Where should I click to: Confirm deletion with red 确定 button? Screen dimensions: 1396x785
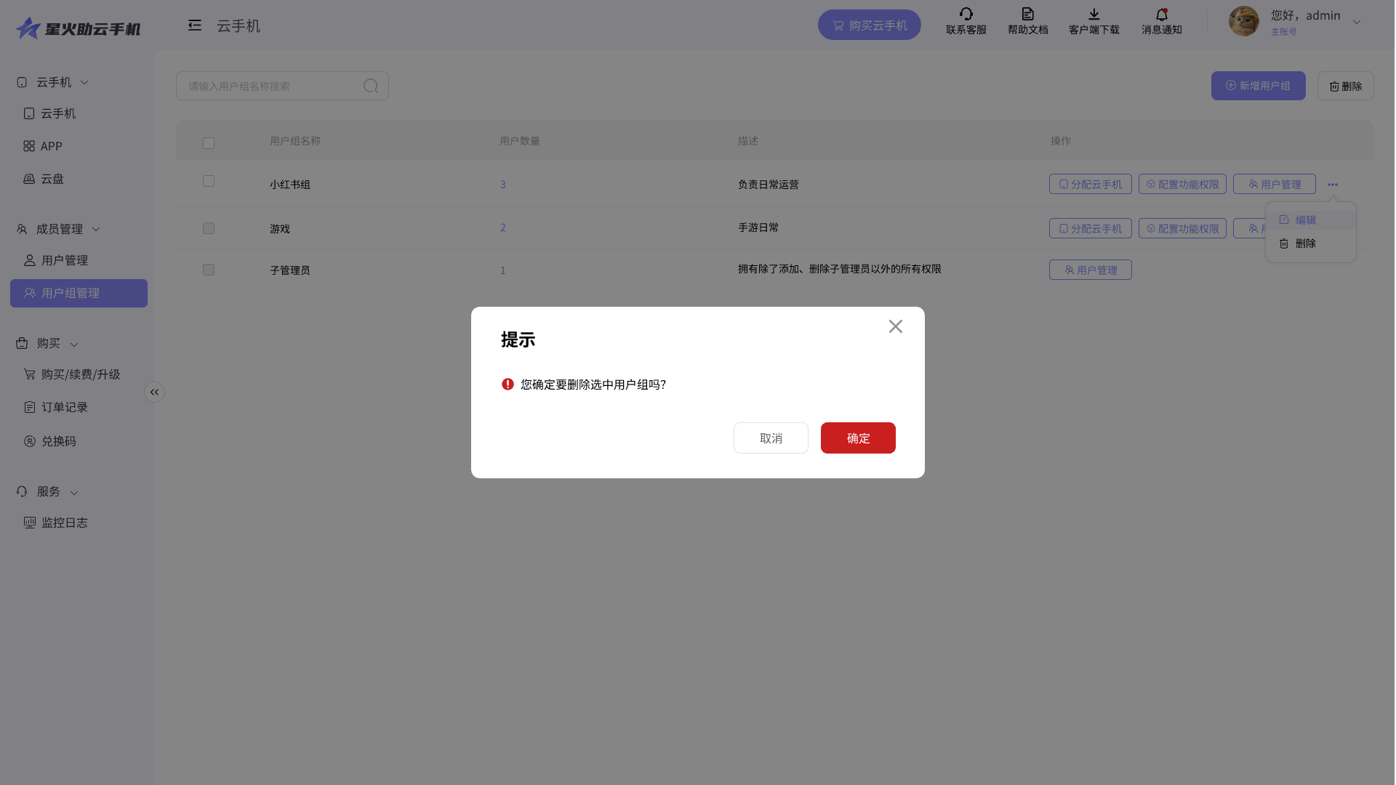[x=858, y=438]
